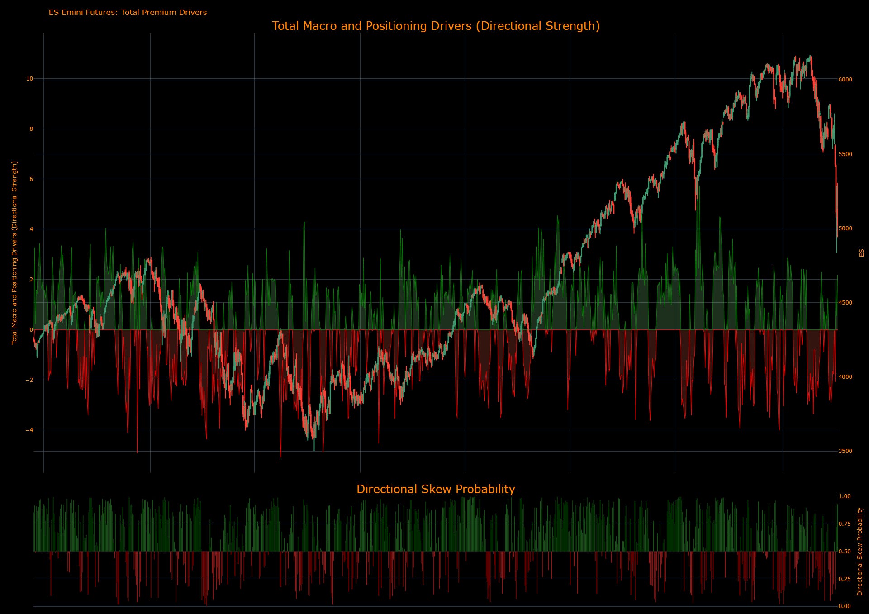Image resolution: width=869 pixels, height=614 pixels.
Task: Click the left axis tick label 6
Action: [31, 179]
